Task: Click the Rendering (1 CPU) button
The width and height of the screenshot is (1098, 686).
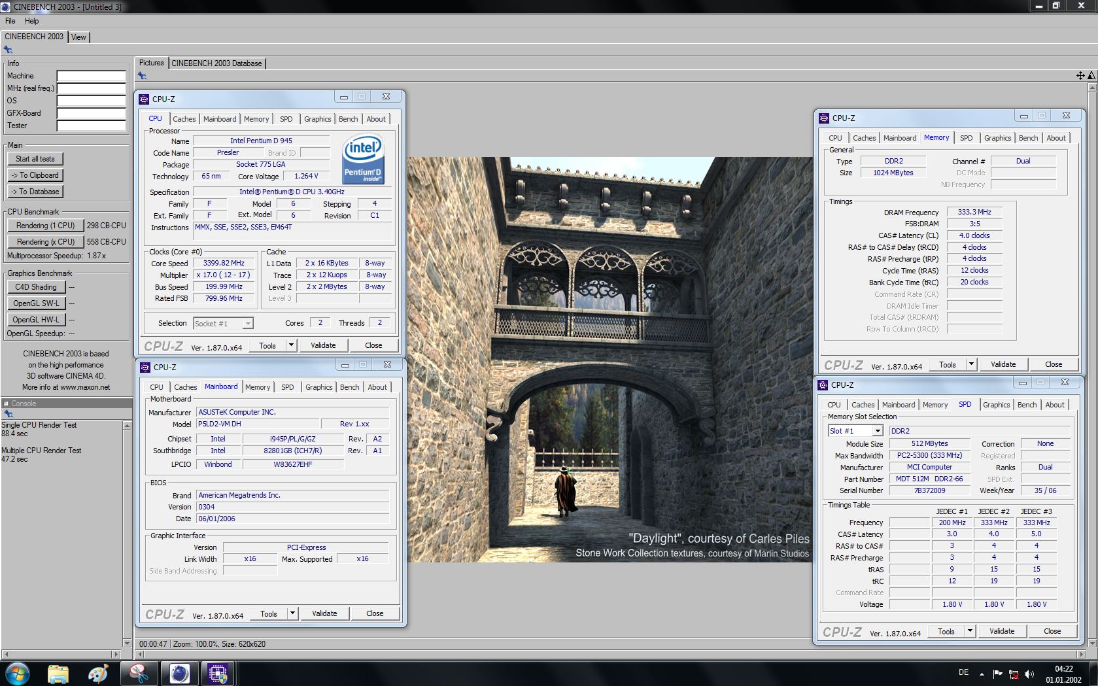Action: point(46,226)
